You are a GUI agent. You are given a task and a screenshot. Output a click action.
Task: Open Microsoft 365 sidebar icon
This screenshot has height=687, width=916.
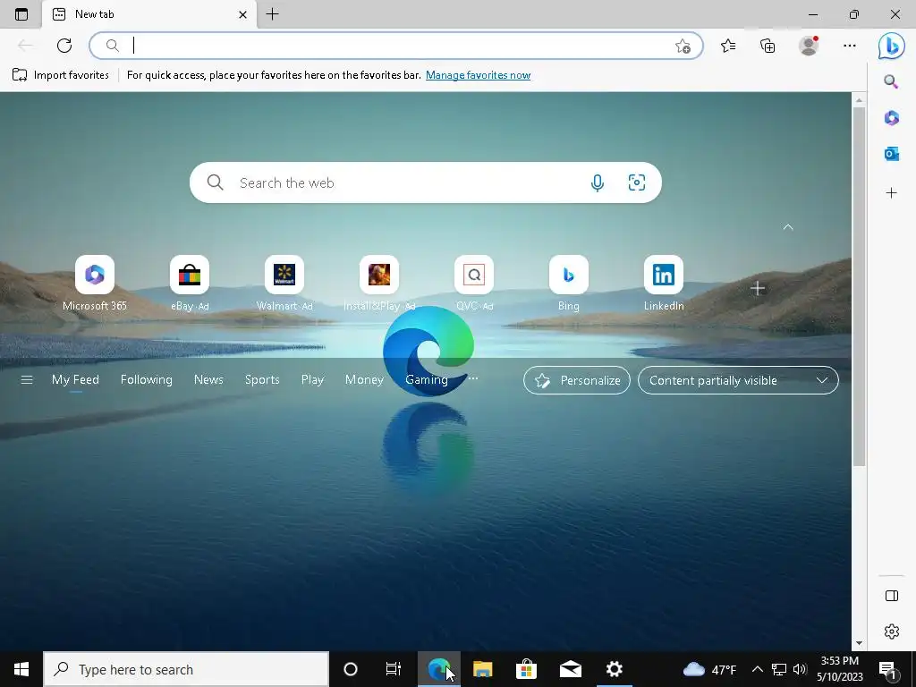892,118
